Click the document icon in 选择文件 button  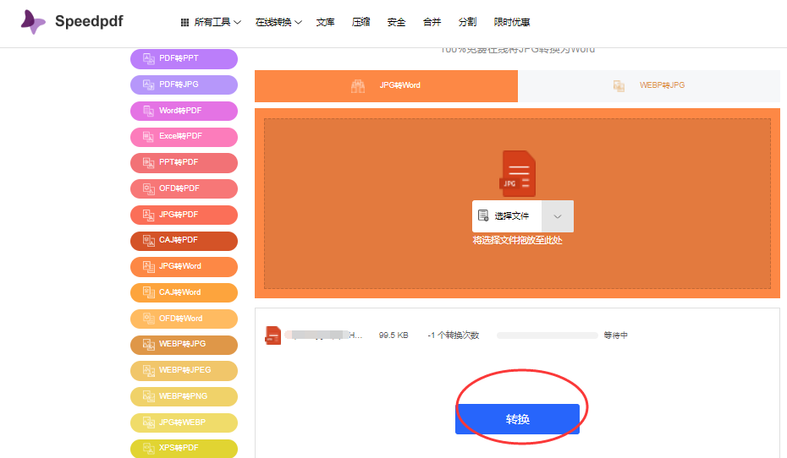click(x=483, y=215)
